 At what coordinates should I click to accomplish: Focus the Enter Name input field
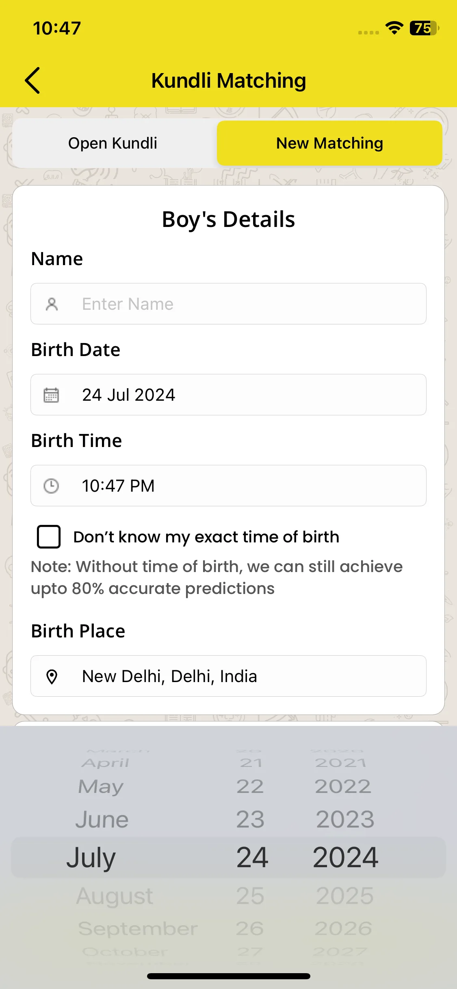pos(228,304)
